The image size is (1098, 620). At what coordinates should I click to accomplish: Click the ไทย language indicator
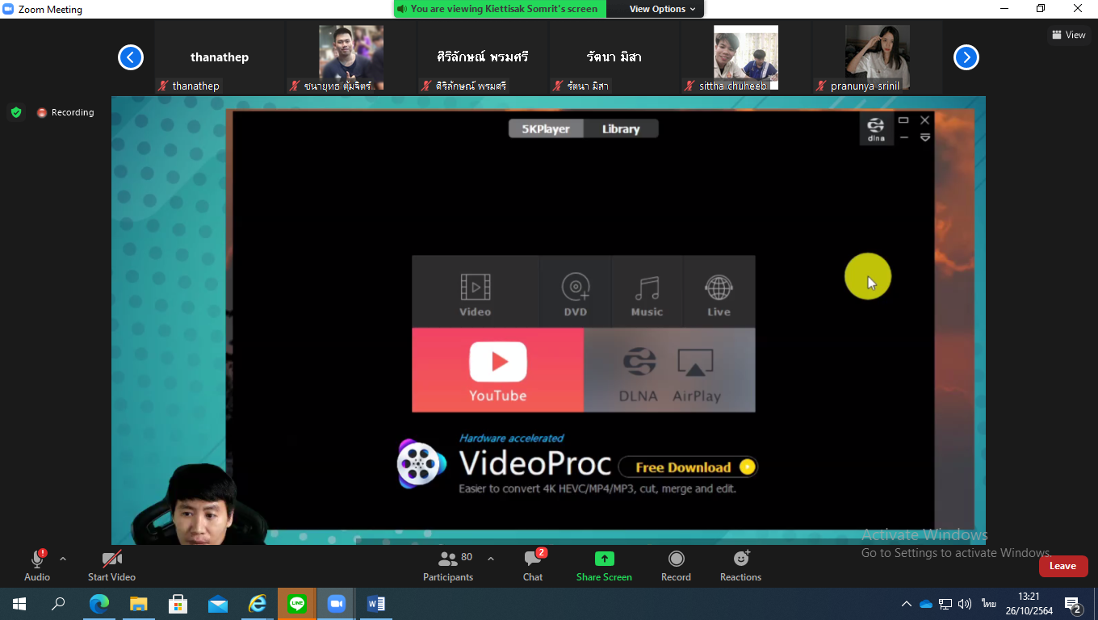[988, 604]
